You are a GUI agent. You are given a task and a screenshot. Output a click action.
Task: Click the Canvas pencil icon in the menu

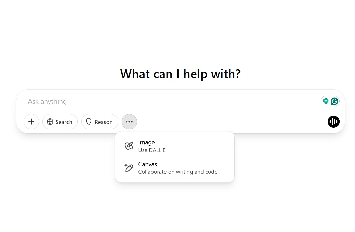128,168
